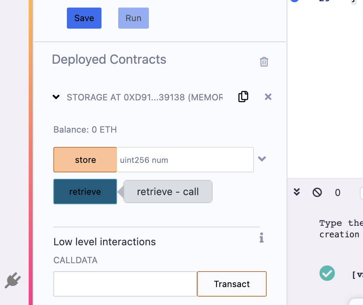Focus the uint256 num input field
363x305 pixels.
pyautogui.click(x=185, y=160)
